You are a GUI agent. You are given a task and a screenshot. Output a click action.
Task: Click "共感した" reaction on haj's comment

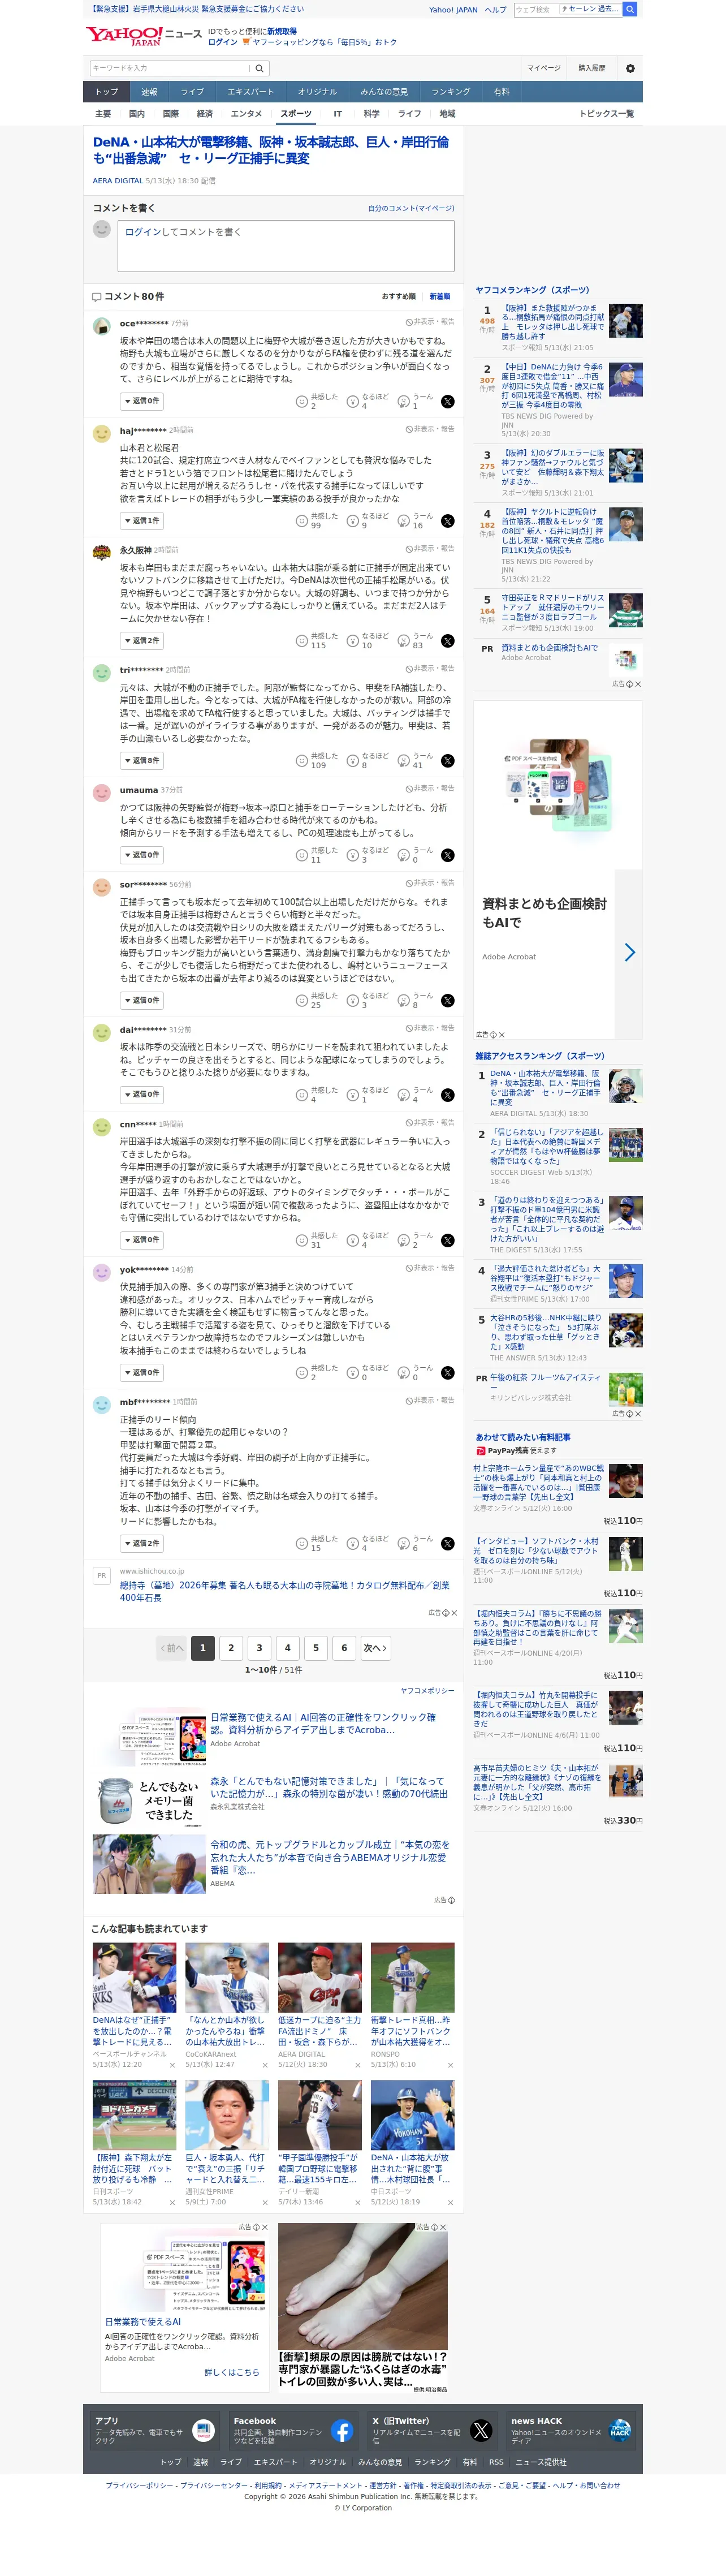317,521
